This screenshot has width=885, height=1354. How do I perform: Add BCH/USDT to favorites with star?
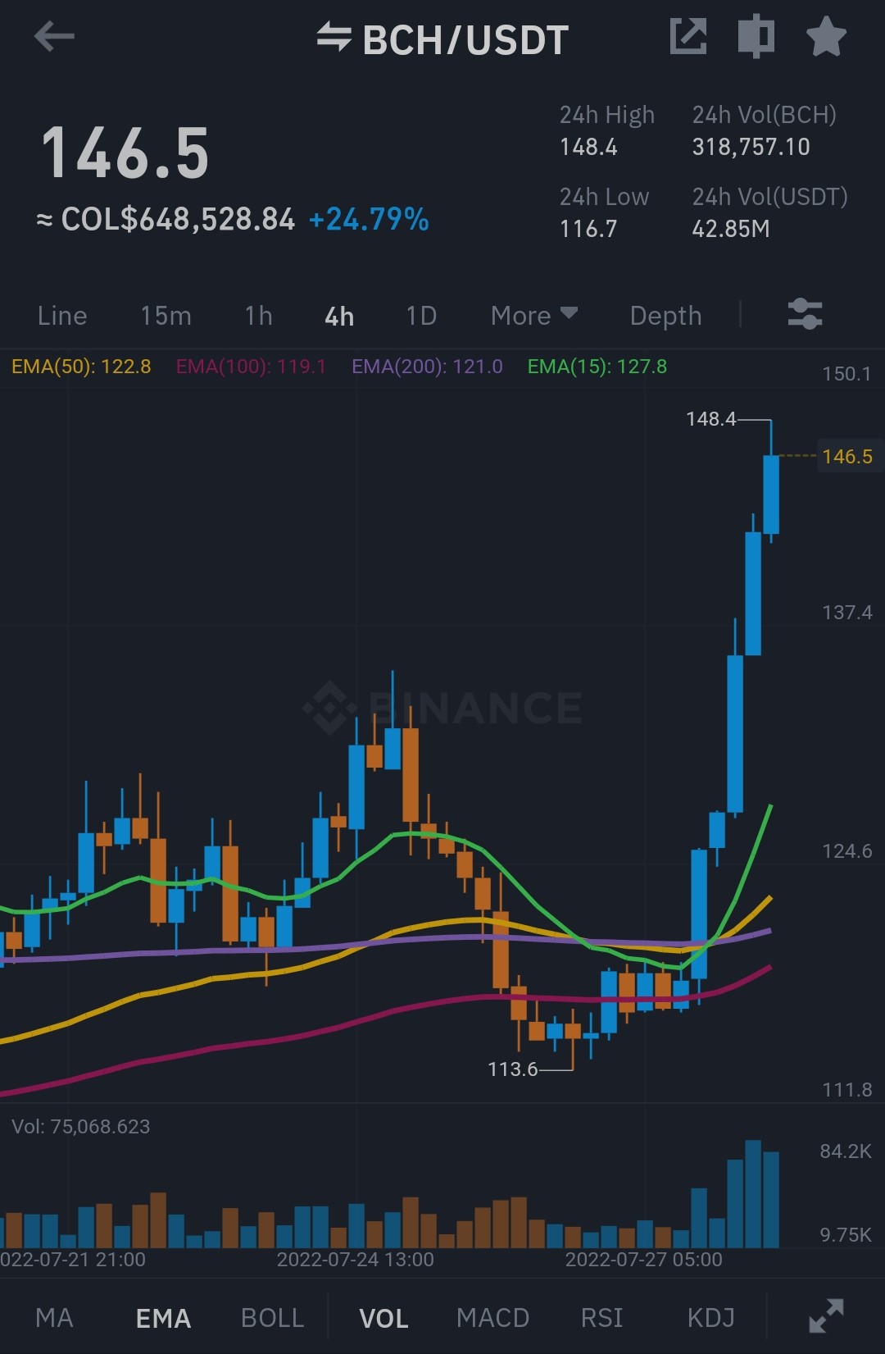(826, 37)
